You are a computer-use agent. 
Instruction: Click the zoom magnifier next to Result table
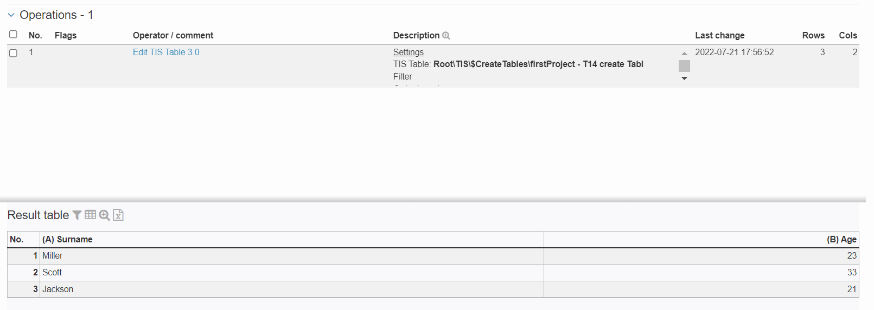click(x=104, y=215)
